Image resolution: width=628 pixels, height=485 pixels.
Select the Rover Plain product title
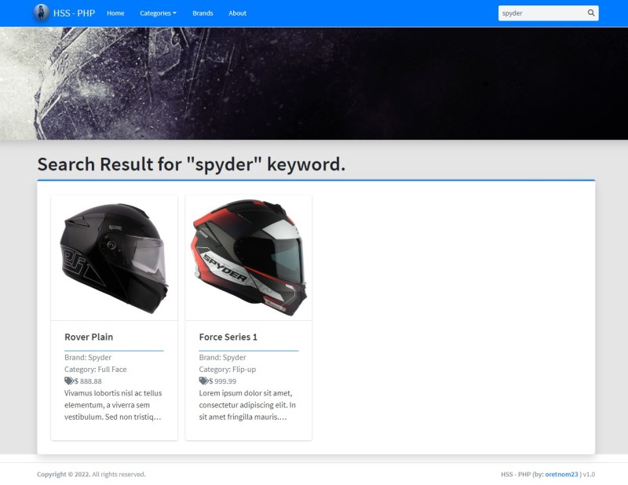[x=89, y=337]
